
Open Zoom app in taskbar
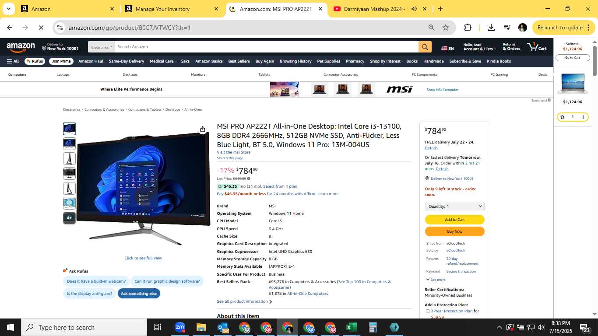pos(179,327)
